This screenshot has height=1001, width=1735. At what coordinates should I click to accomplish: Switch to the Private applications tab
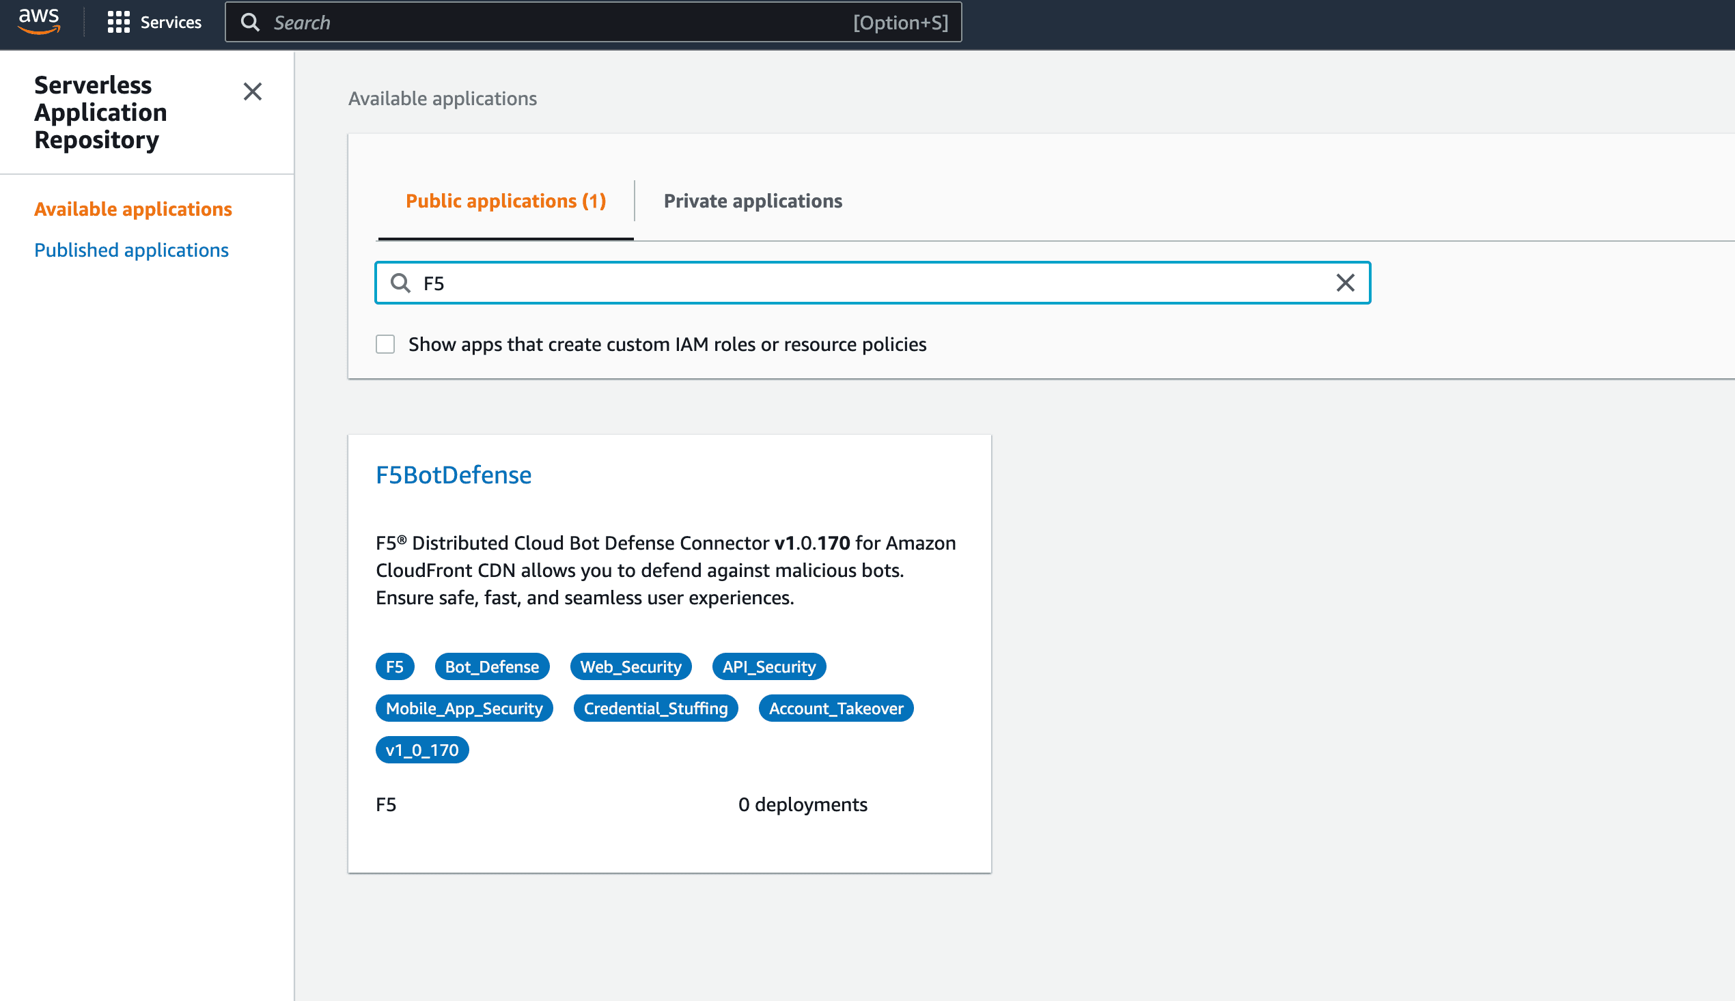(752, 201)
